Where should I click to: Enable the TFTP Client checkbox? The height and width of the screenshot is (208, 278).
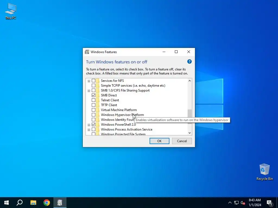coord(93,105)
